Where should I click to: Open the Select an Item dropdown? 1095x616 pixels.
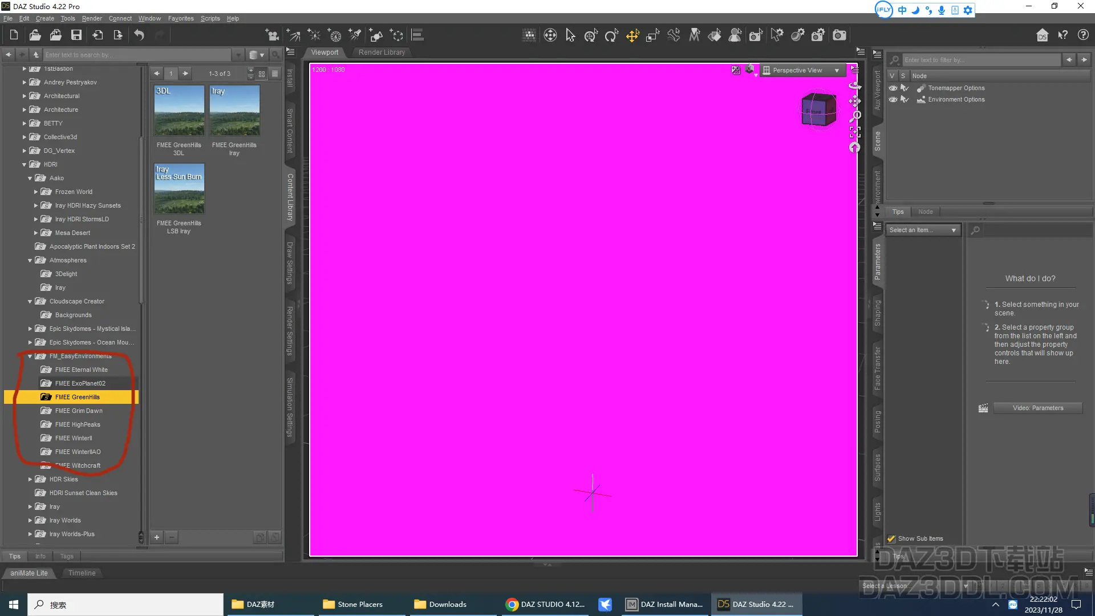[923, 230]
